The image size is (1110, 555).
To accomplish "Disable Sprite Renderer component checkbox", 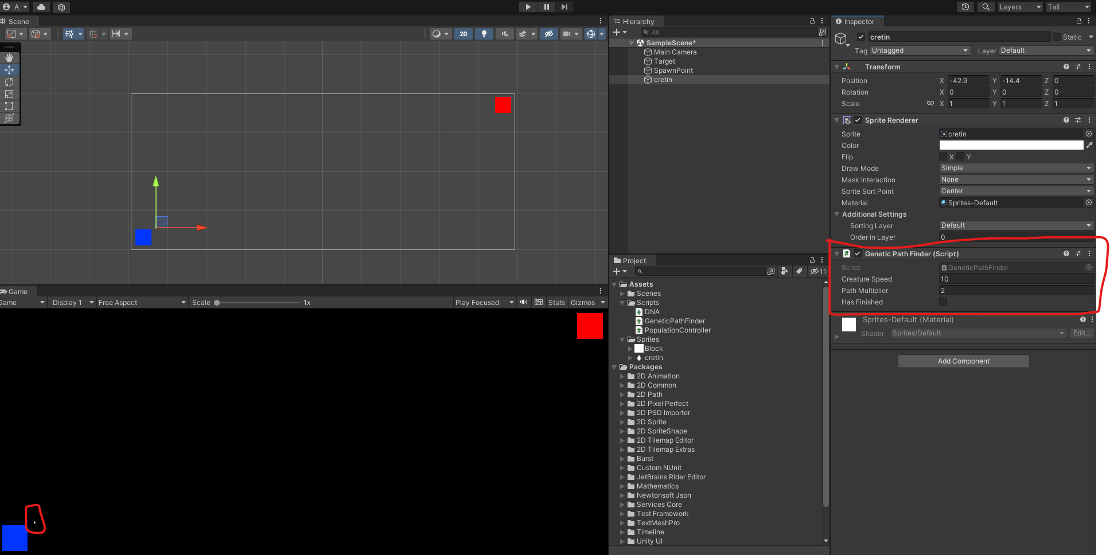I will click(x=858, y=120).
